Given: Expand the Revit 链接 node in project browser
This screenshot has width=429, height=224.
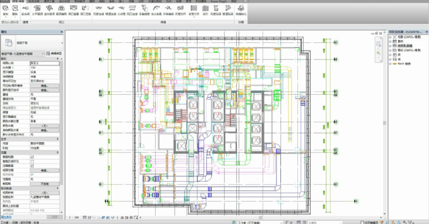Looking at the screenshot, I should click(390, 62).
